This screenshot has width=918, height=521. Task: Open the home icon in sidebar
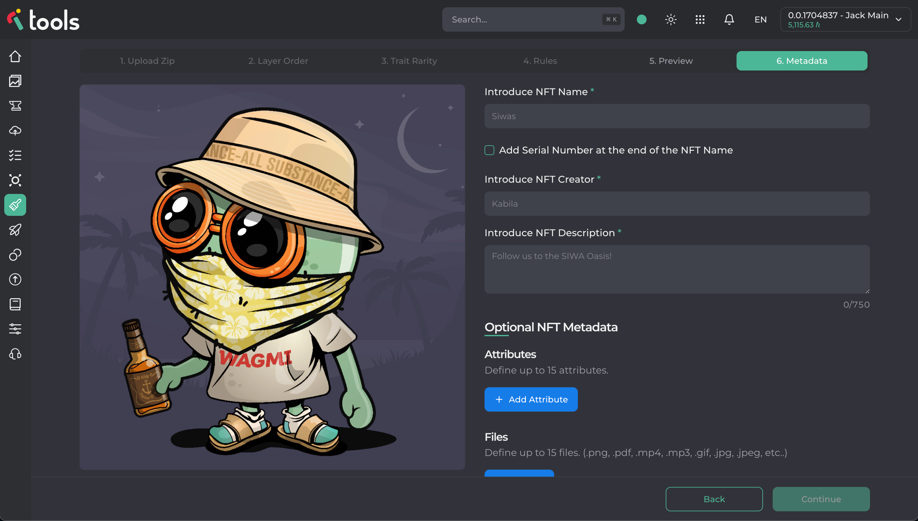pyautogui.click(x=15, y=56)
